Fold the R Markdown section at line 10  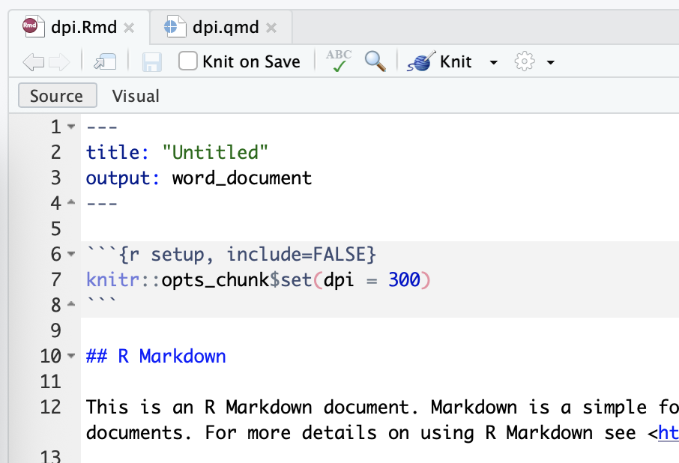click(x=71, y=356)
